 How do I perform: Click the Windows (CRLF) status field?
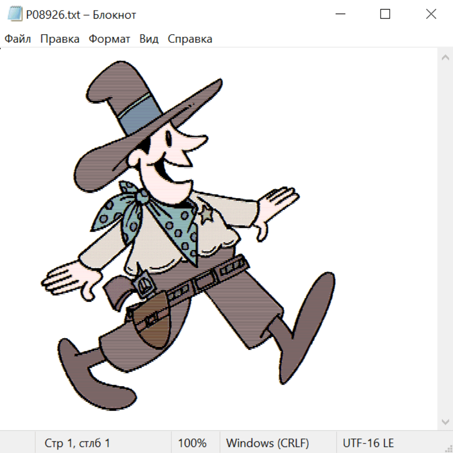point(267,443)
